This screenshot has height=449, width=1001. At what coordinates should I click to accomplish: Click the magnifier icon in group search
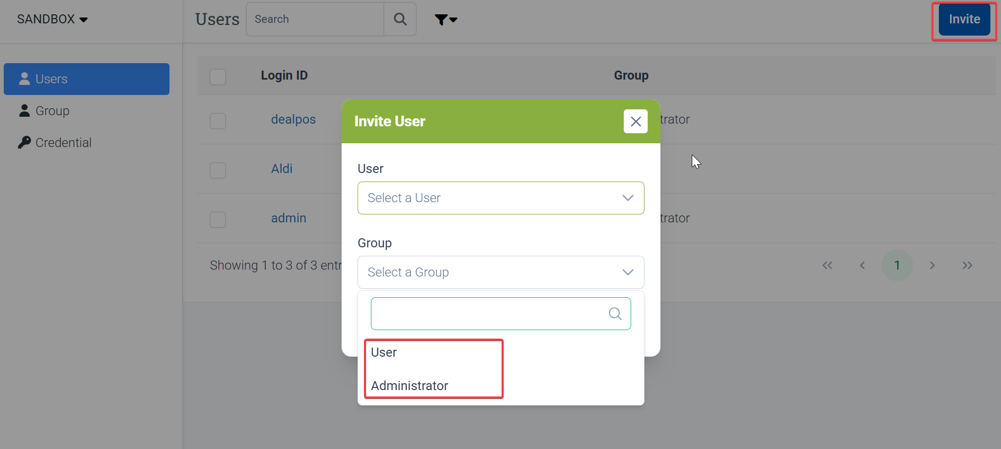(615, 314)
